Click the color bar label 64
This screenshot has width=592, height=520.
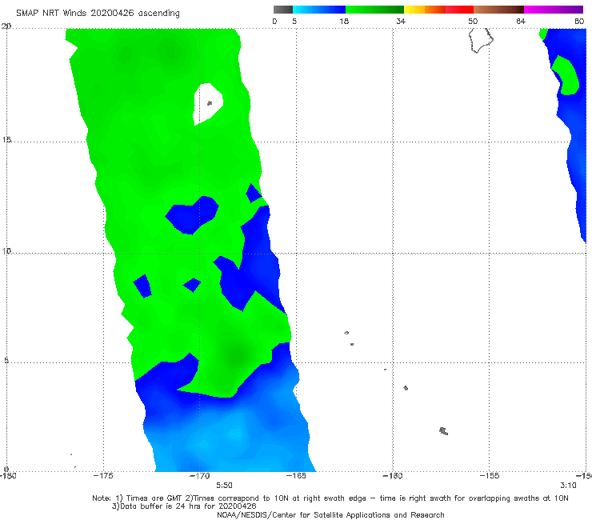coord(521,21)
